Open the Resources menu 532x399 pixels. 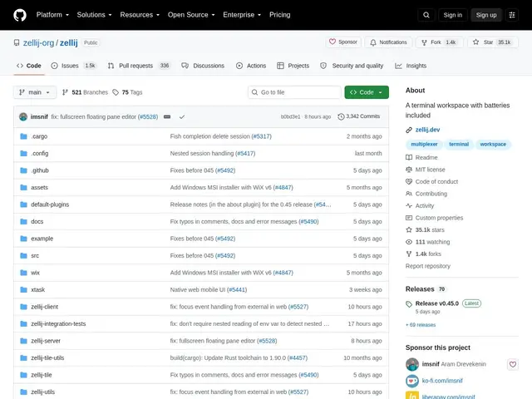(x=140, y=15)
